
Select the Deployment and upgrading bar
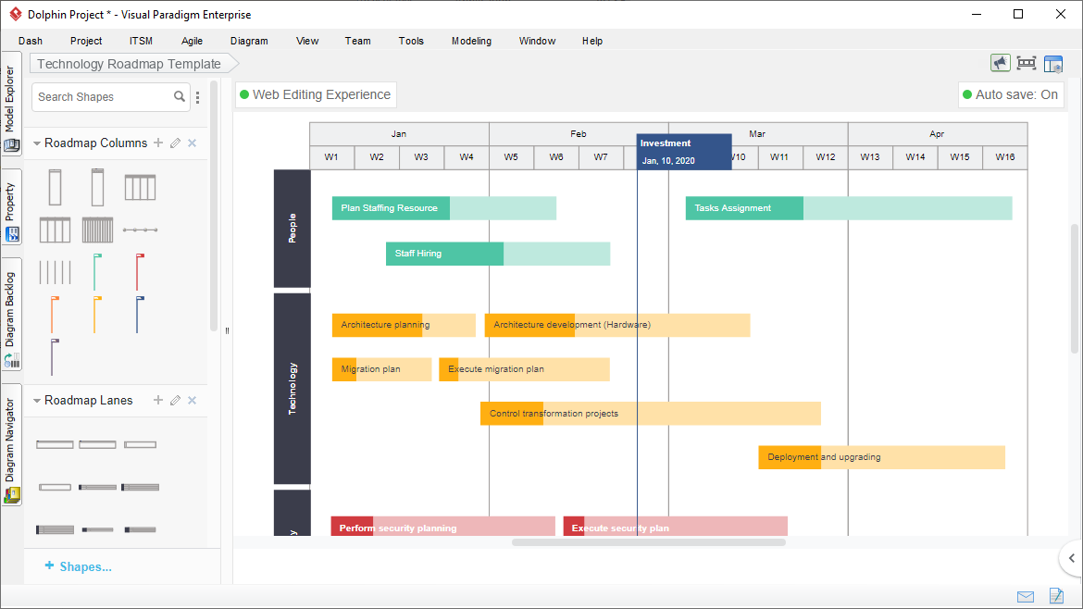(x=882, y=457)
